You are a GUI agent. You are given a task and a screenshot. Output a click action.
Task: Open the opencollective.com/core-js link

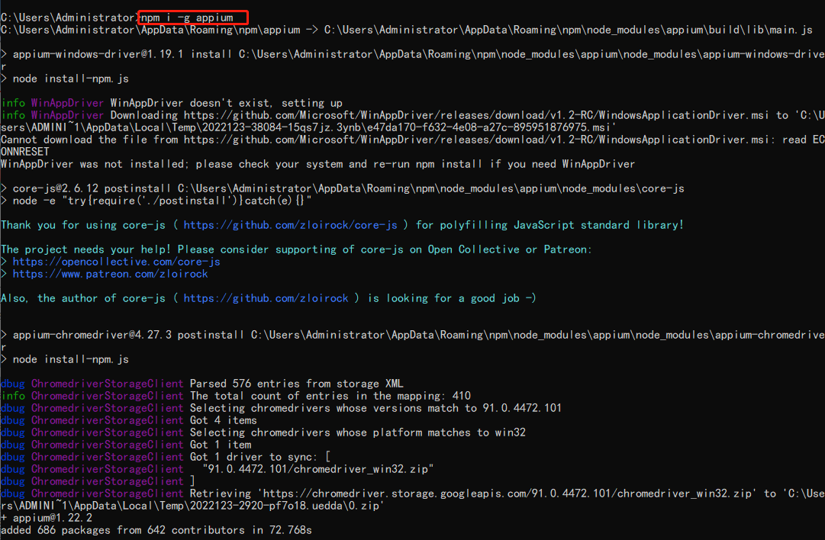(116, 262)
